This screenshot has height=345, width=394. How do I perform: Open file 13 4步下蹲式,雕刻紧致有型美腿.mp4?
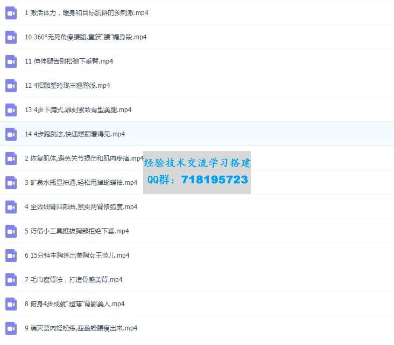(78, 110)
